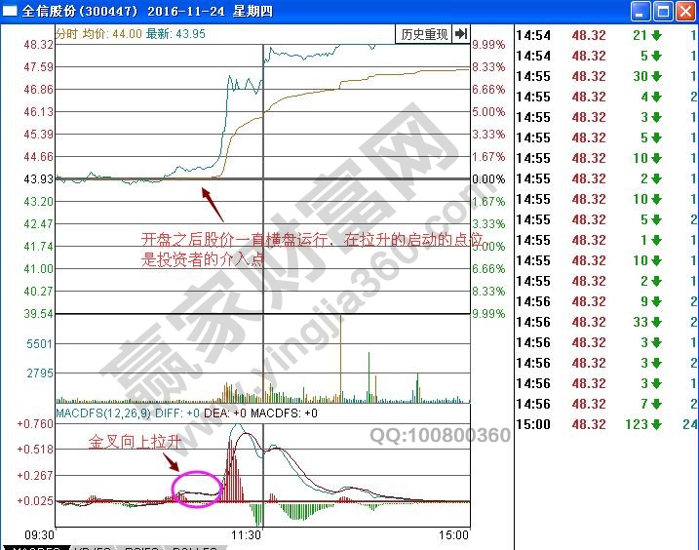The image size is (699, 550).
Task: Click the 历史重现 button
Action: pos(423,34)
